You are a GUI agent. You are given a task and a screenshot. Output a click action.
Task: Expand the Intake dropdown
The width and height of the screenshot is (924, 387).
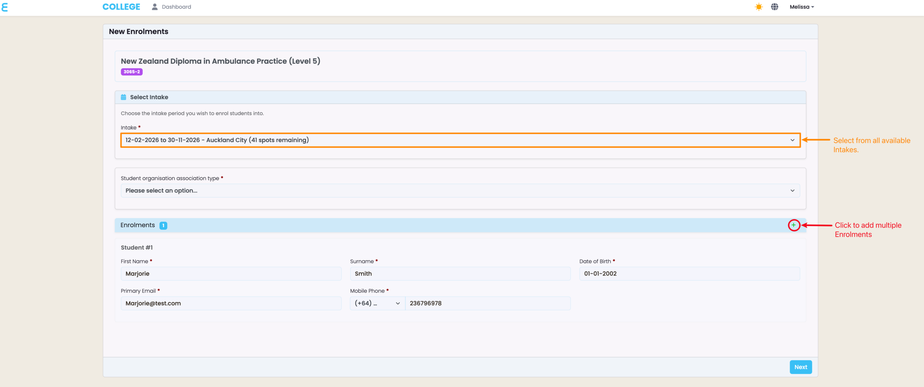[x=460, y=140]
